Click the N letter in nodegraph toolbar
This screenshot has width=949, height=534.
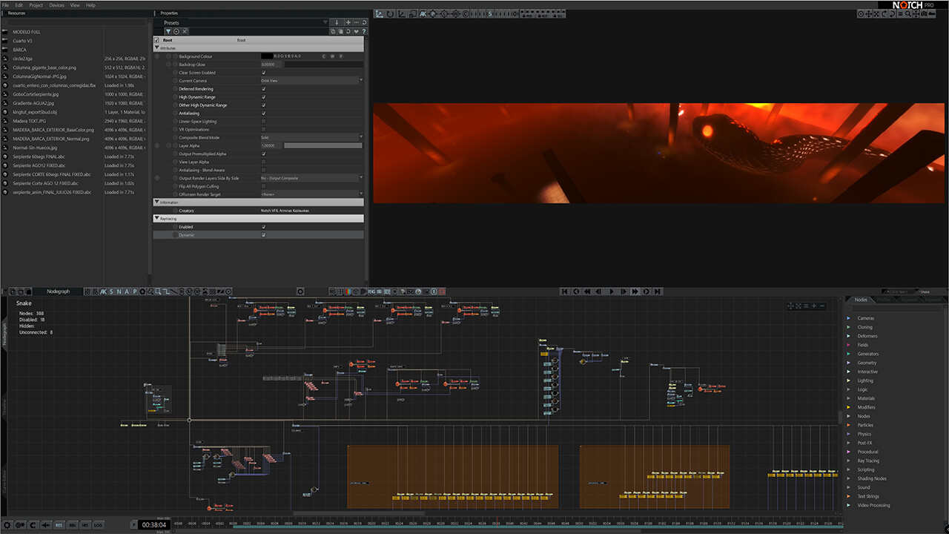[119, 291]
